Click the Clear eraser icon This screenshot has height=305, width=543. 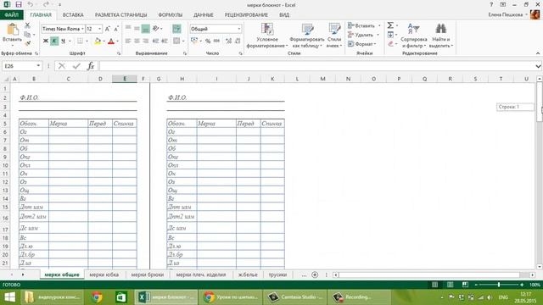390,44
